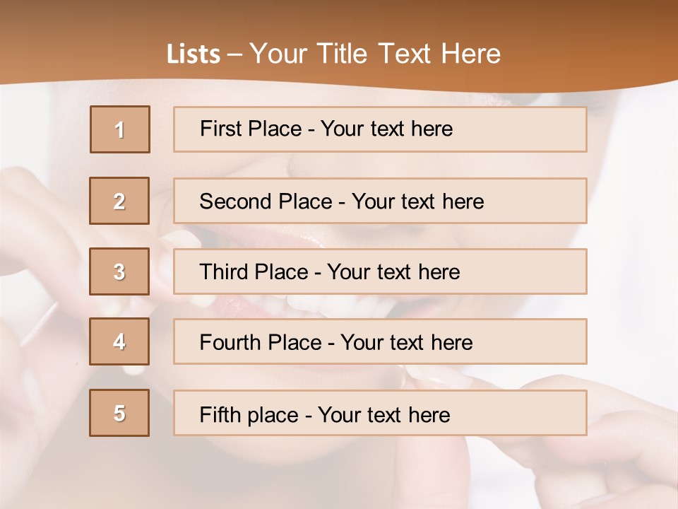The image size is (678, 509).
Task: Click the words Fourth Place
Action: coord(261,342)
